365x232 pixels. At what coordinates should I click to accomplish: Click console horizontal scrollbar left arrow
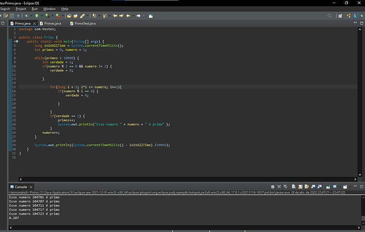point(11,228)
